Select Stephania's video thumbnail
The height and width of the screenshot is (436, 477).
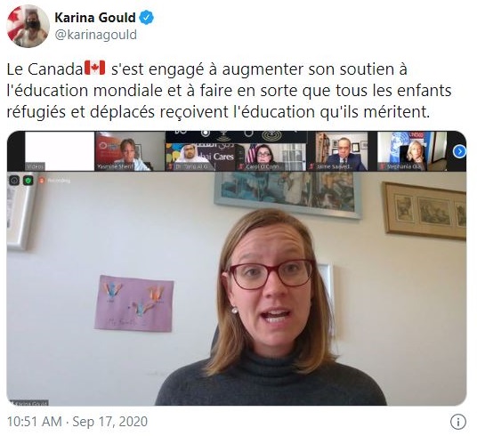coord(412,151)
